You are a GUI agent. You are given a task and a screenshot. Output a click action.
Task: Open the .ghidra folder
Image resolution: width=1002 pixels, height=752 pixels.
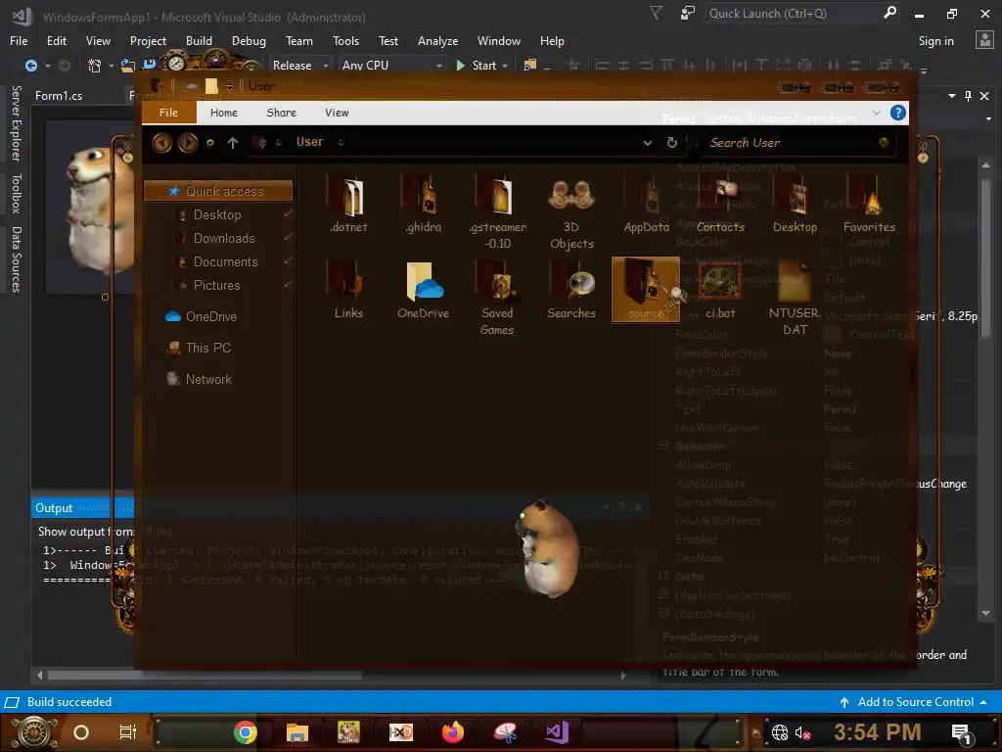(x=423, y=206)
